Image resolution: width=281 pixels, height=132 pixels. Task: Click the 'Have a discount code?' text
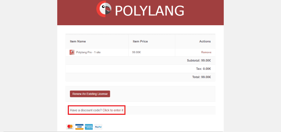(x=86, y=110)
